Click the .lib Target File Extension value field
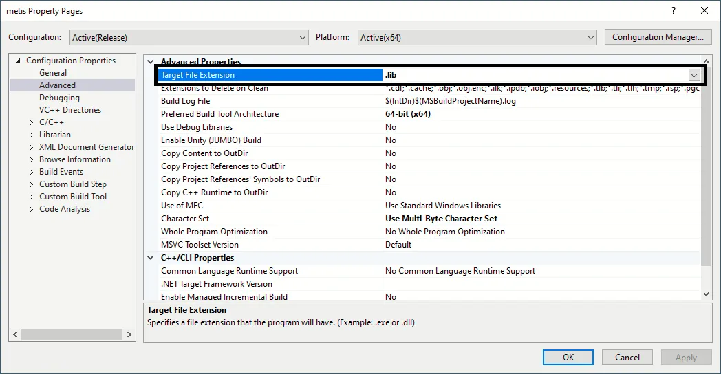 (536, 75)
